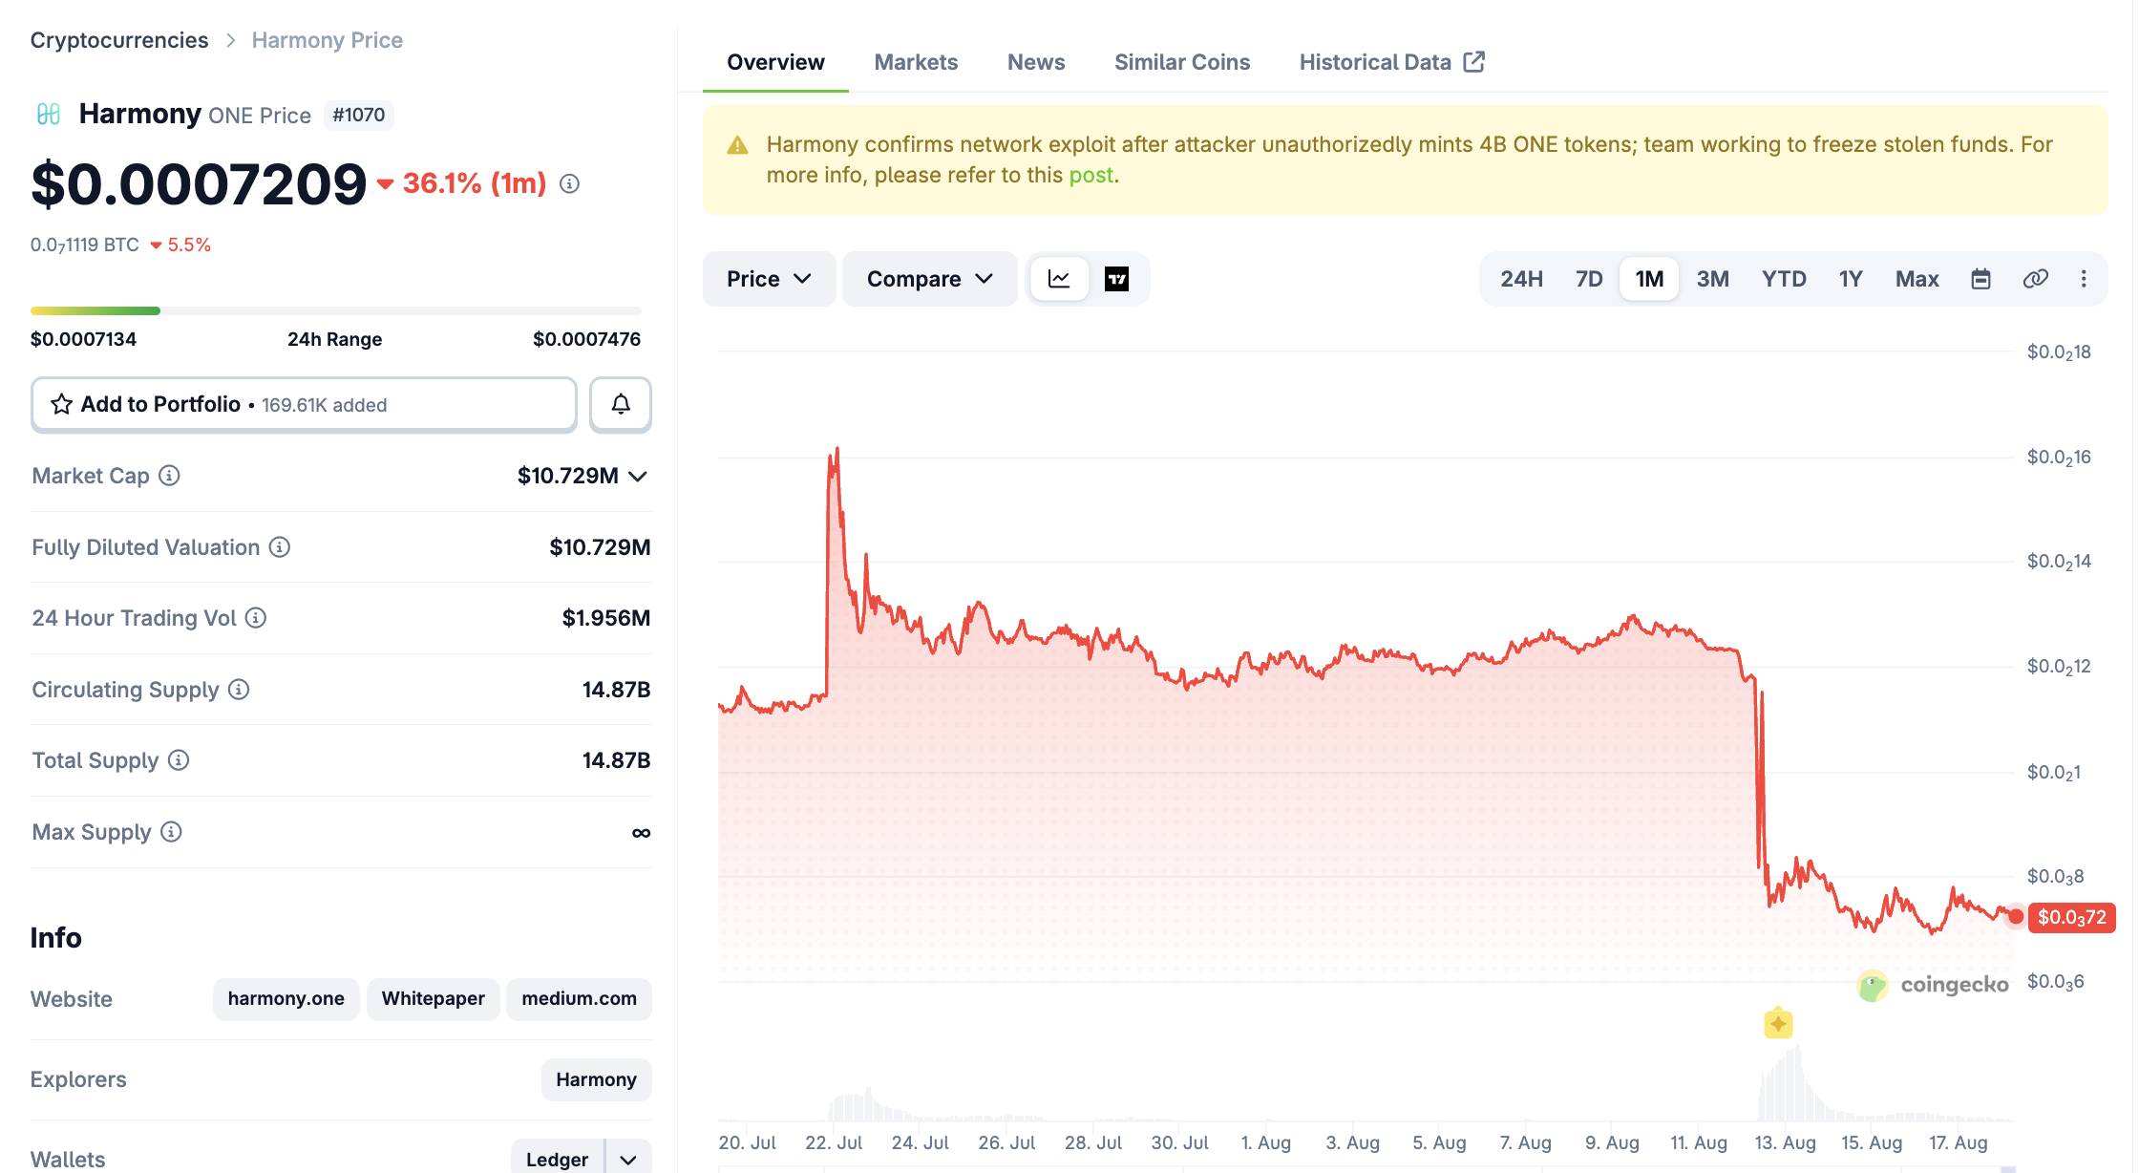Click Historical Data external link icon

(1474, 62)
